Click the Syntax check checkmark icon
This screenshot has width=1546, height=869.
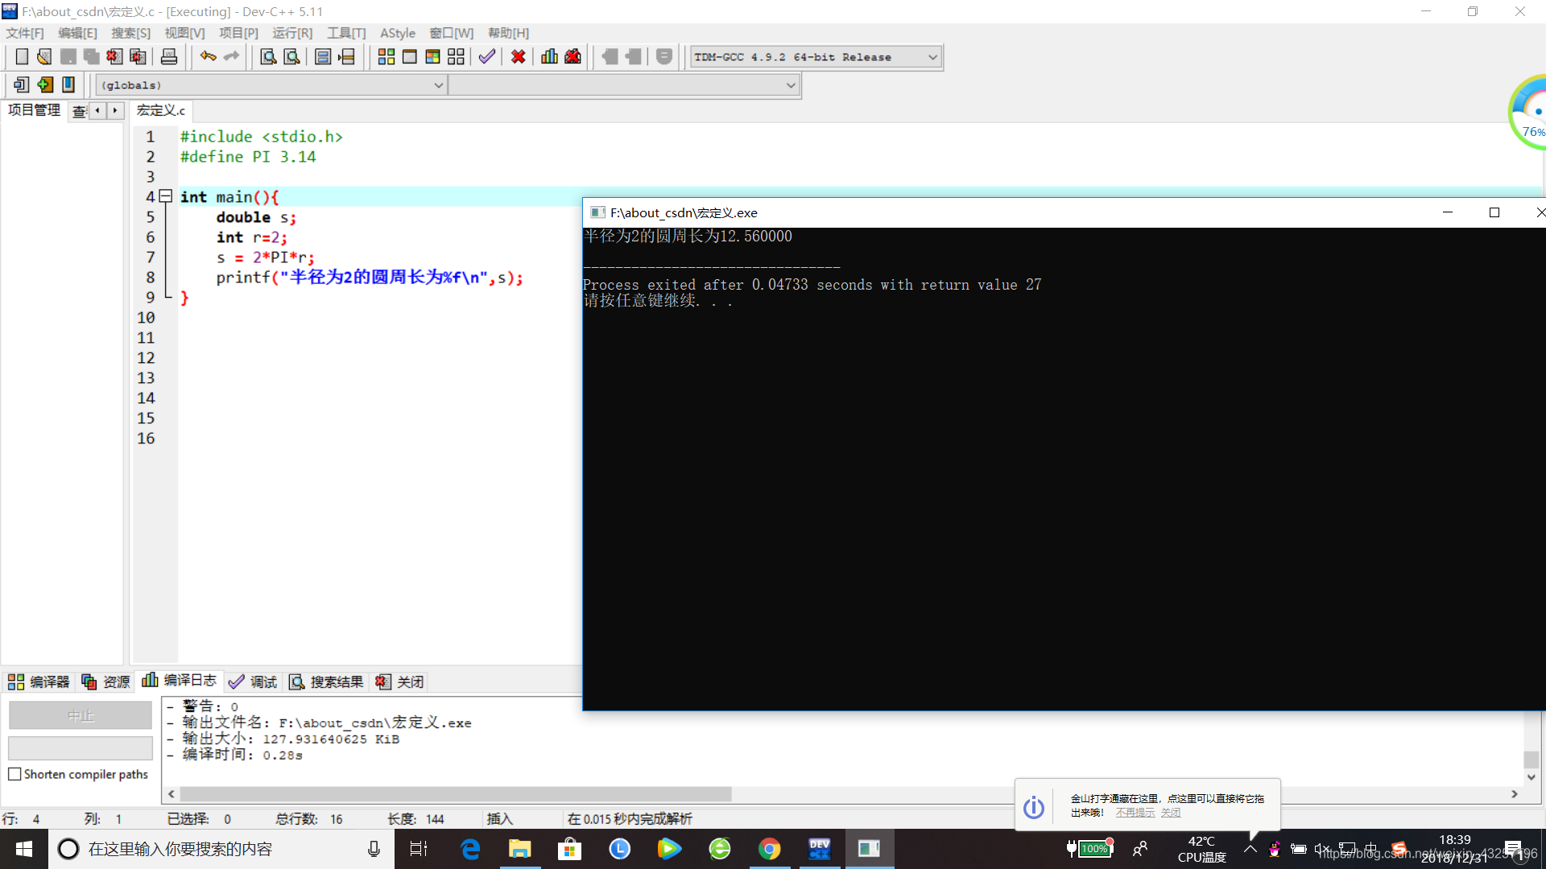486,56
